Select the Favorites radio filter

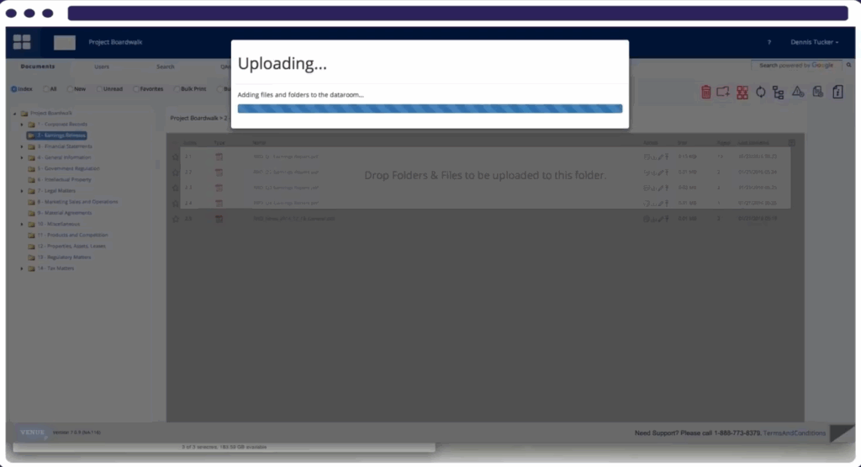(x=135, y=88)
